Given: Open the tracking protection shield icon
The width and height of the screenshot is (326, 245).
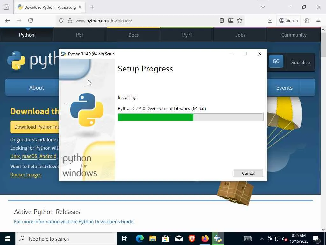Looking at the screenshot, I should [x=61, y=20].
